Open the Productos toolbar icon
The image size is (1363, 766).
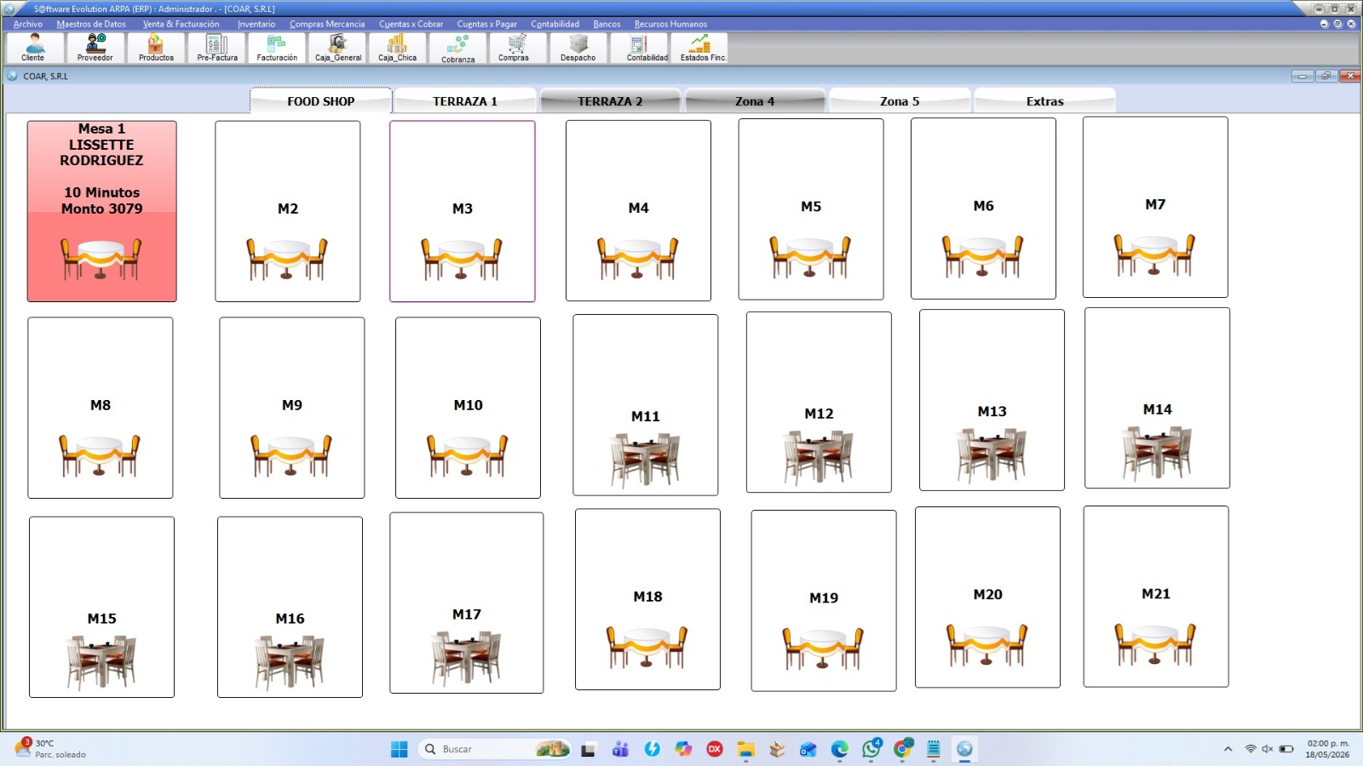click(156, 48)
